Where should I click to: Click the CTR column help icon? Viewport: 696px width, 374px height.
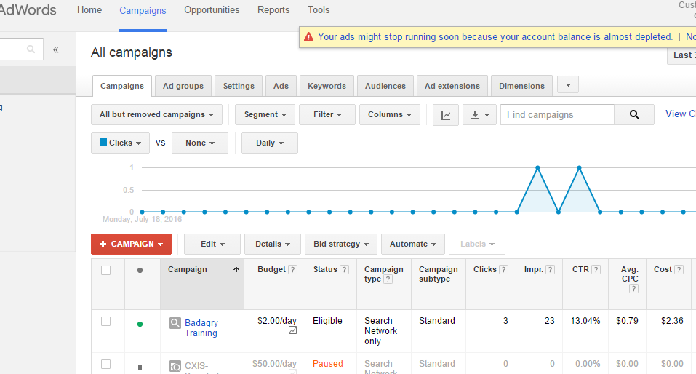click(x=596, y=270)
